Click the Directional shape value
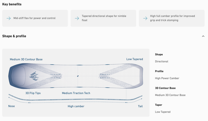 (161, 62)
